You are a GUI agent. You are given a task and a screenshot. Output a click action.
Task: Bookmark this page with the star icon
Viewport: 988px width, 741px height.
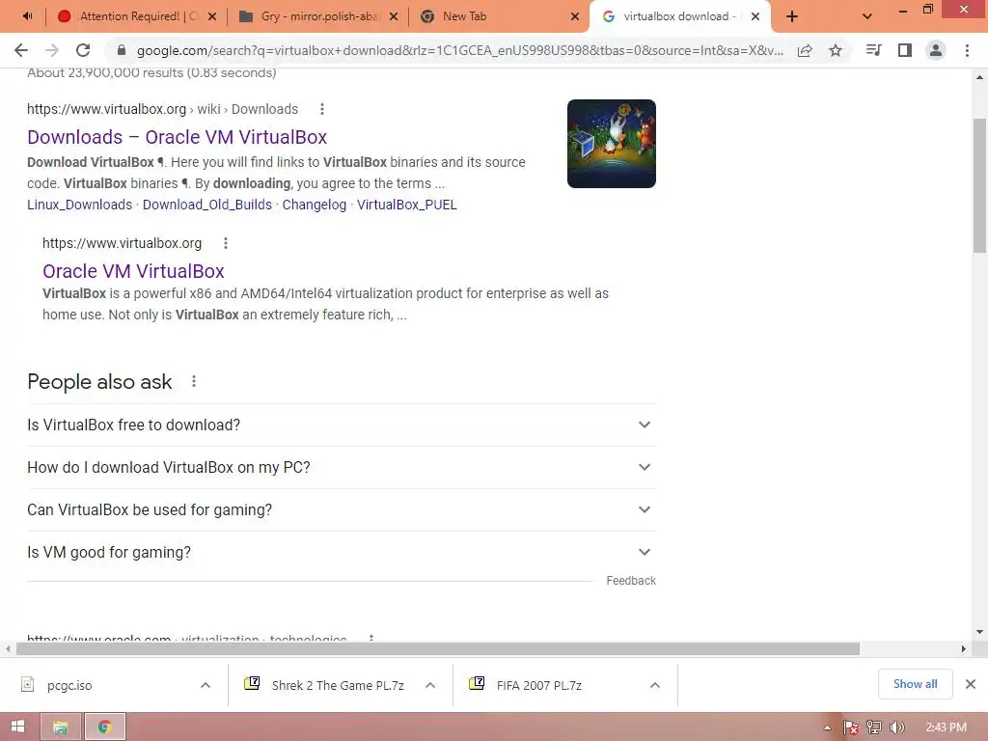coord(836,50)
